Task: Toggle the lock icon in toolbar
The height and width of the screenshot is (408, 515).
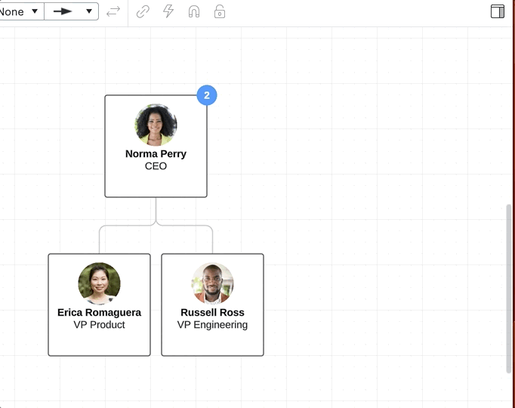Action: tap(220, 11)
